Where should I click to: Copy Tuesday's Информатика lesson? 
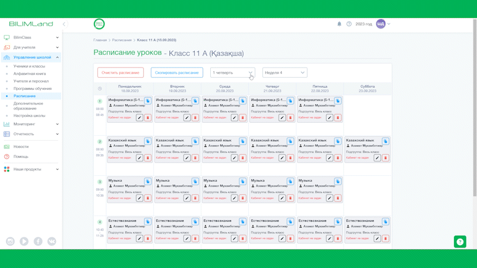195,100
